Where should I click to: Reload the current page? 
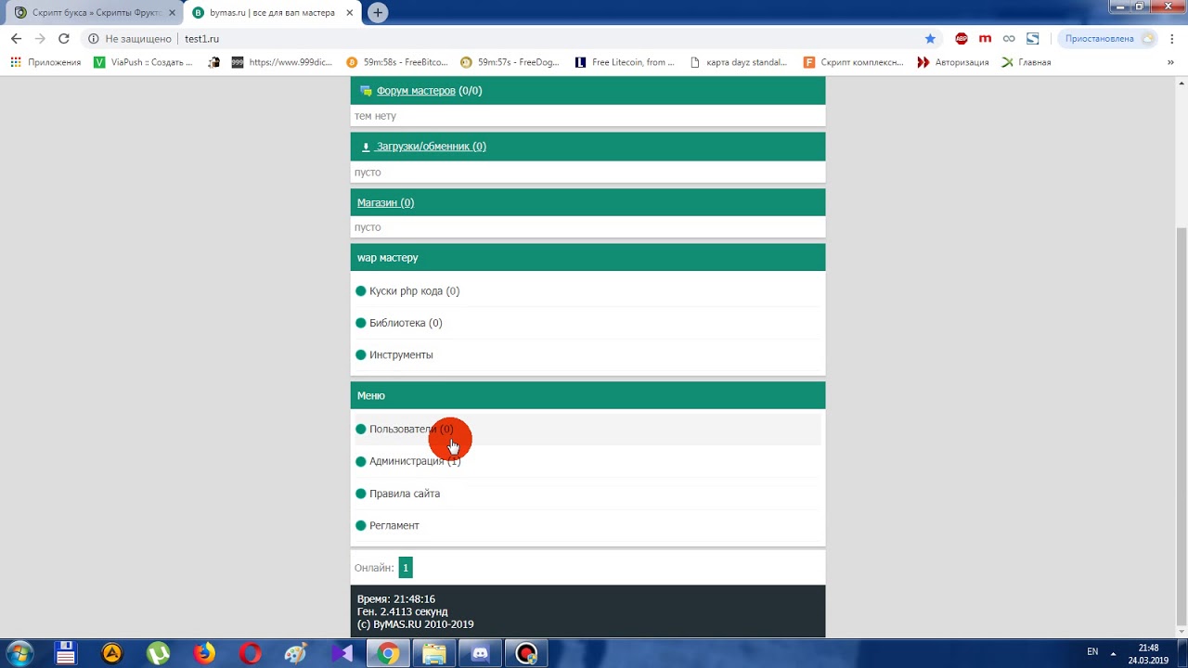tap(64, 39)
